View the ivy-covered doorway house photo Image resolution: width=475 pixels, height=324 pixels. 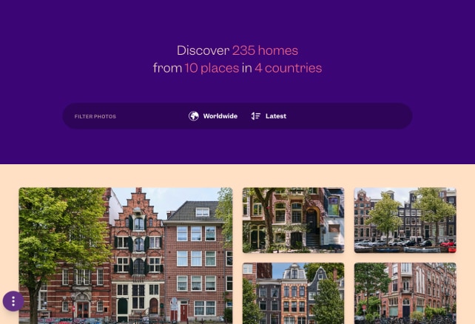click(293, 220)
